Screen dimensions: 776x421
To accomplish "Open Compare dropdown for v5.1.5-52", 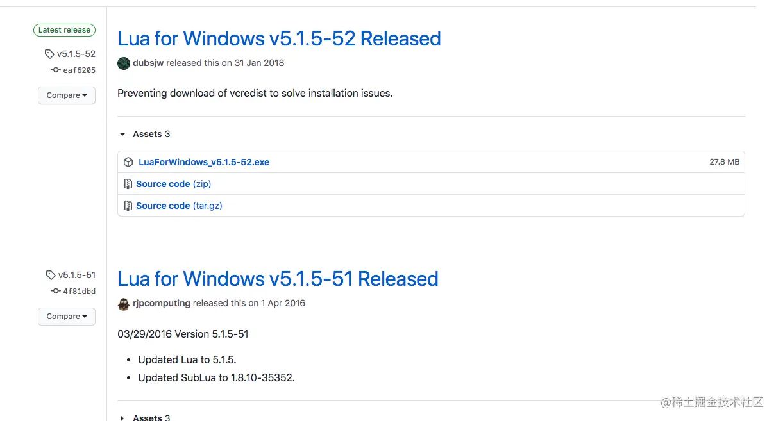I will (x=67, y=95).
